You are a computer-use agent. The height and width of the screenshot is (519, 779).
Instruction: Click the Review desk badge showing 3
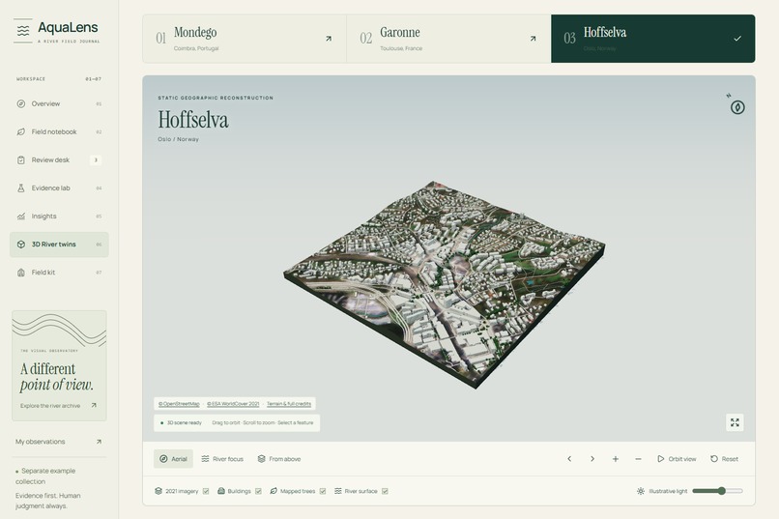pyautogui.click(x=96, y=159)
